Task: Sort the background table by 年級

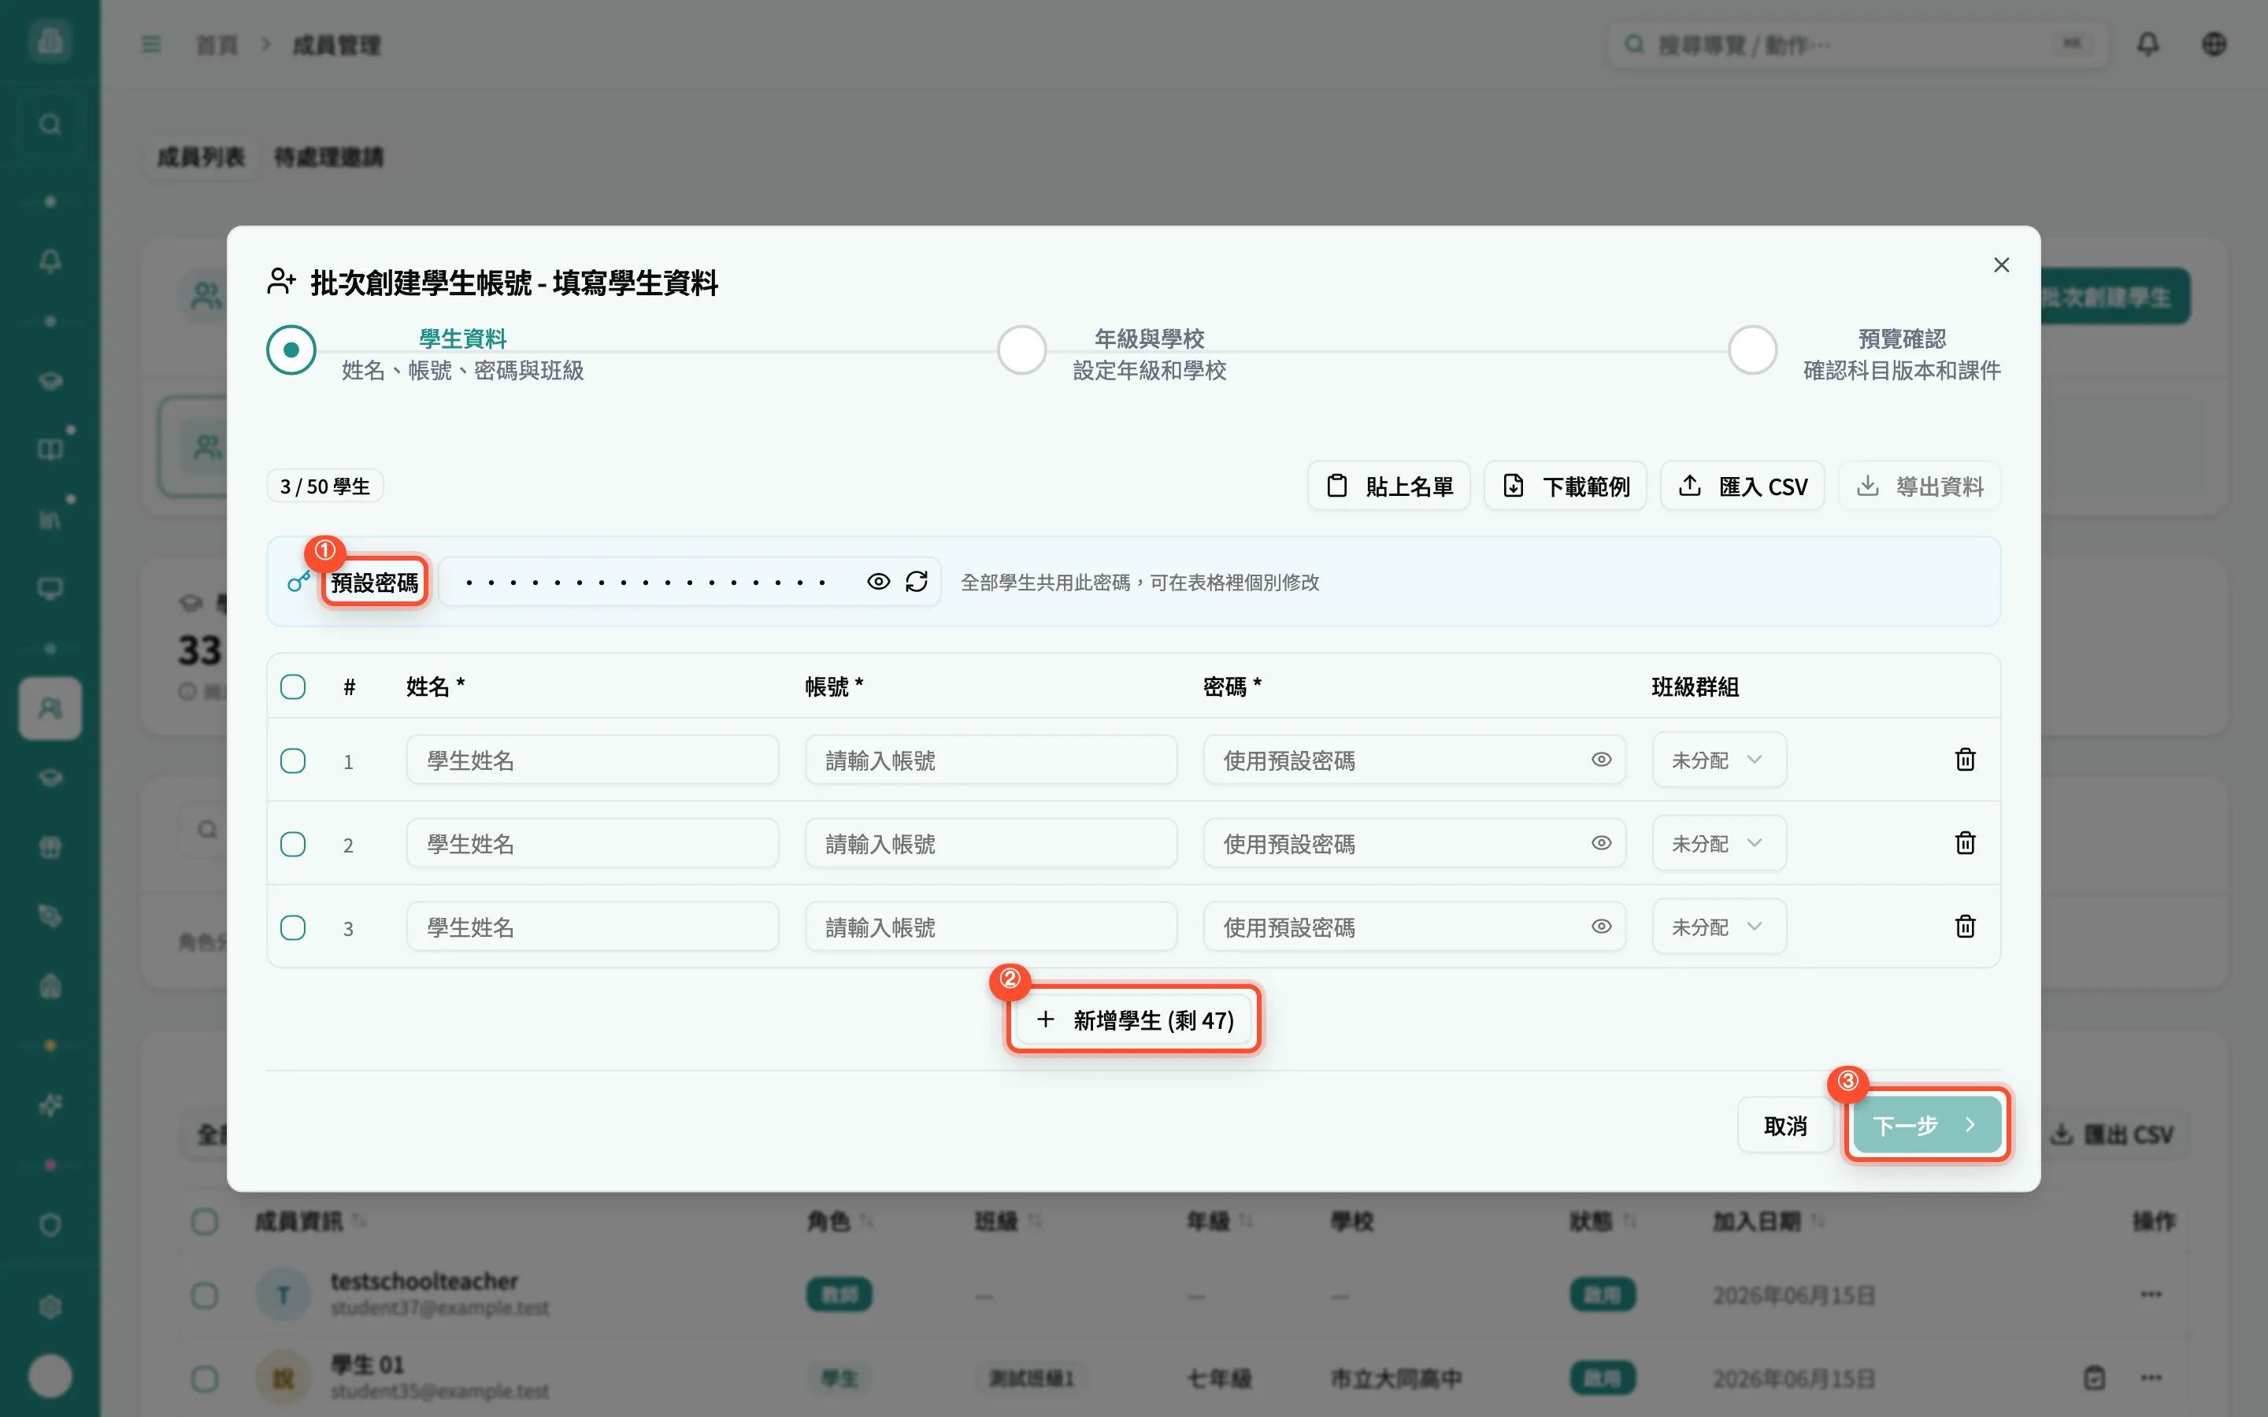Action: click(x=1219, y=1221)
